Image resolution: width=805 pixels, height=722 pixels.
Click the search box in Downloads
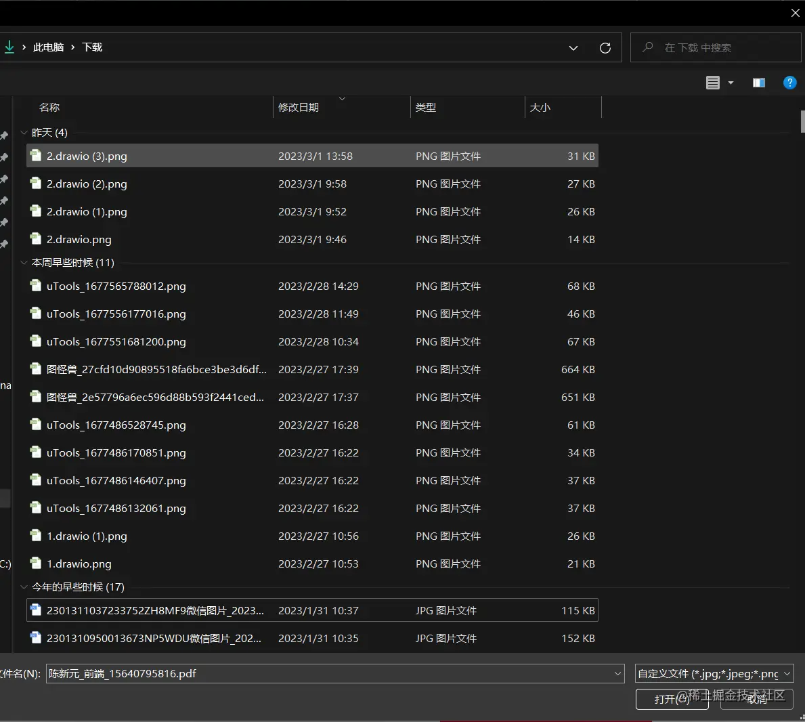click(715, 48)
